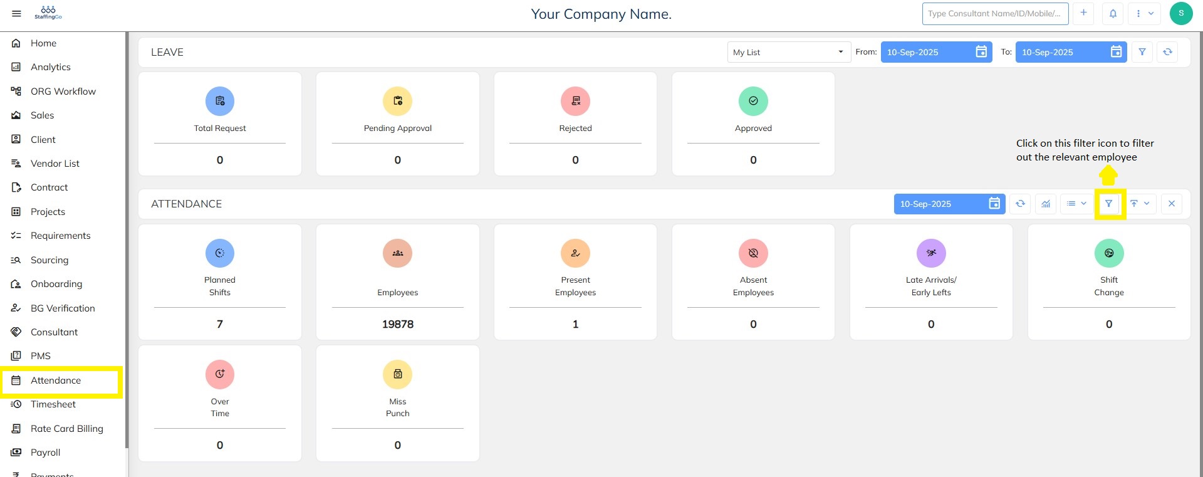Open the Leave From date picker
The width and height of the screenshot is (1203, 477).
click(981, 52)
